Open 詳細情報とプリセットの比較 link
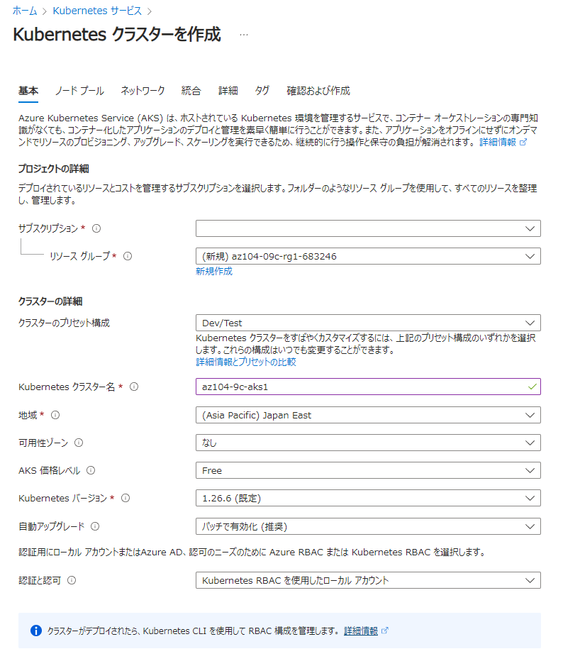 pyautogui.click(x=246, y=362)
